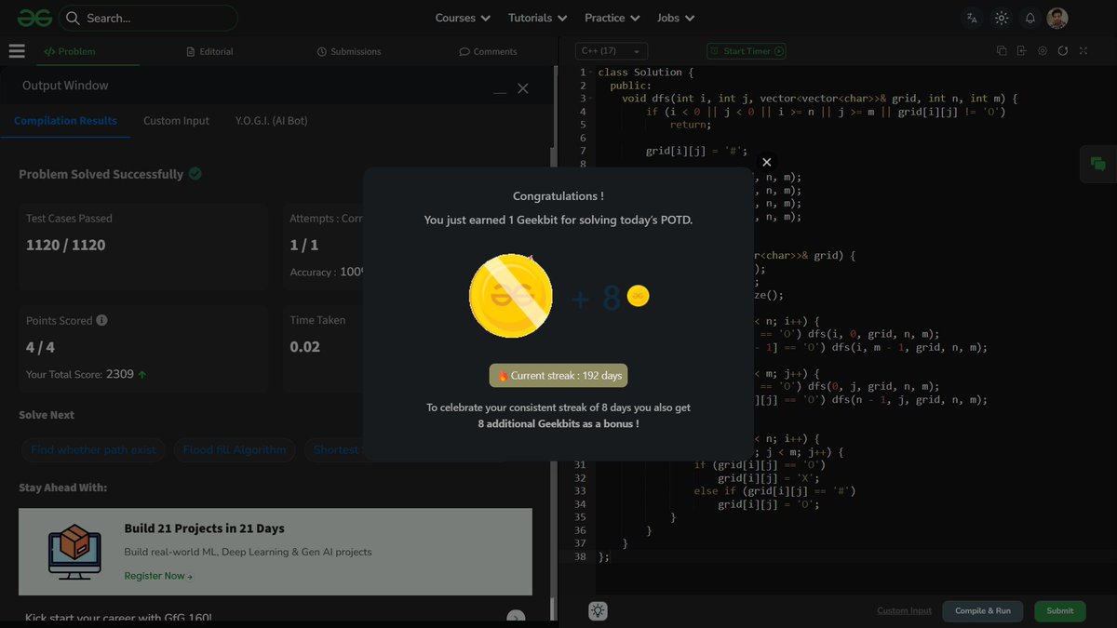Click the Register Now link
Viewport: 1117px width, 628px height.
point(158,576)
